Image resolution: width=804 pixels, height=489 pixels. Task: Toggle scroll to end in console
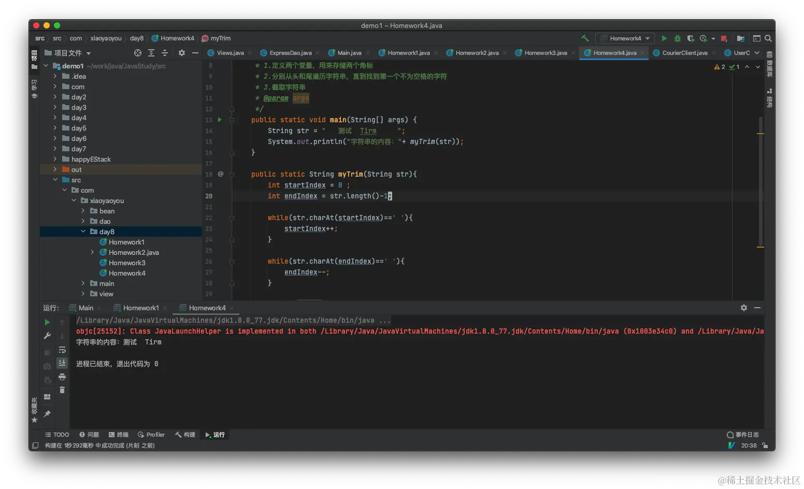coord(62,363)
